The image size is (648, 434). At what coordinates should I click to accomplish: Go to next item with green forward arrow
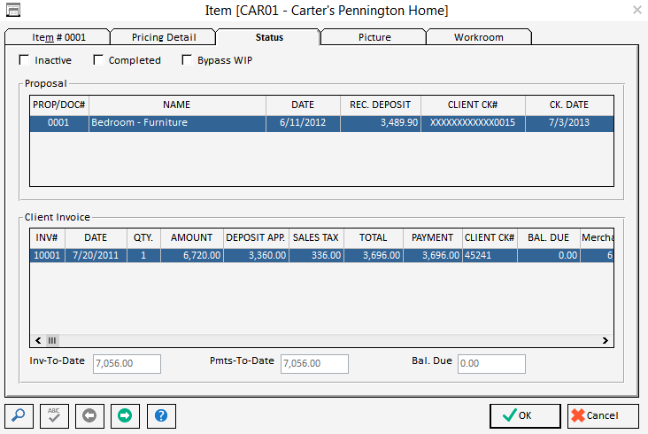125,415
